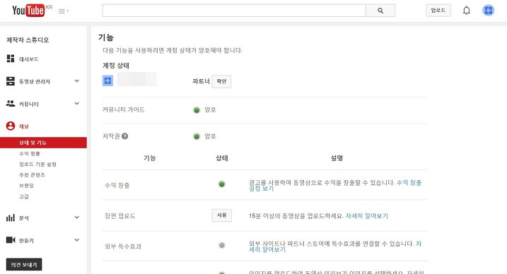Open 수익 창출 sidebar item
507x274 pixels.
pyautogui.click(x=30, y=154)
